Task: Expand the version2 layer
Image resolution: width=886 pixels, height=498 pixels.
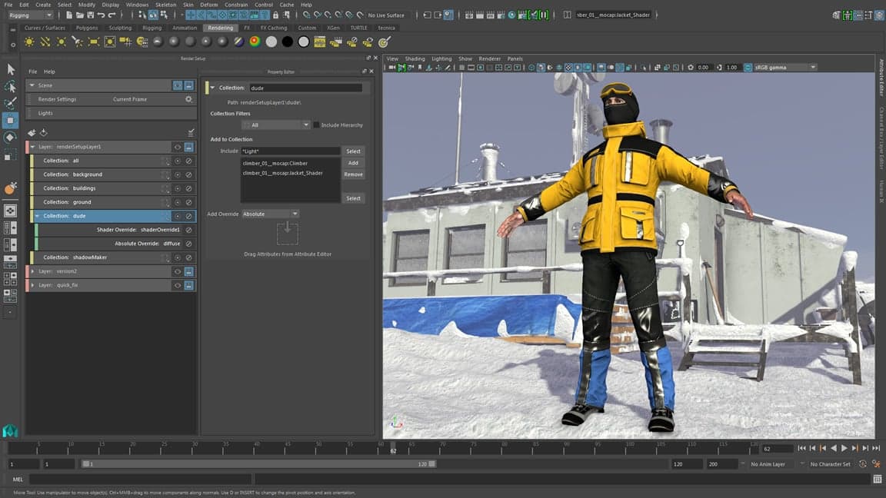Action: (x=32, y=271)
